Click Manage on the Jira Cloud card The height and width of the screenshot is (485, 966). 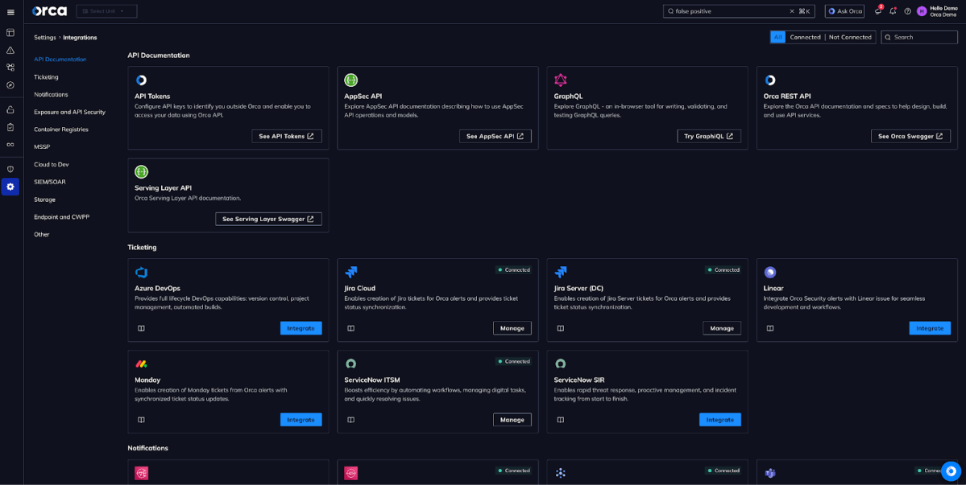click(x=512, y=327)
